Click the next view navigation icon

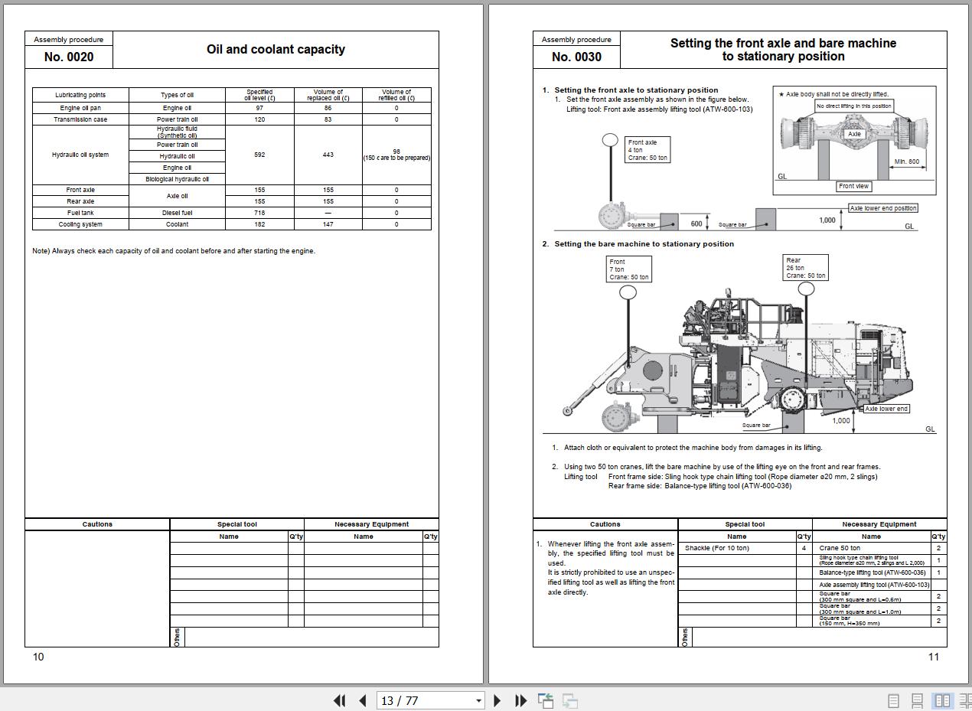(x=570, y=700)
